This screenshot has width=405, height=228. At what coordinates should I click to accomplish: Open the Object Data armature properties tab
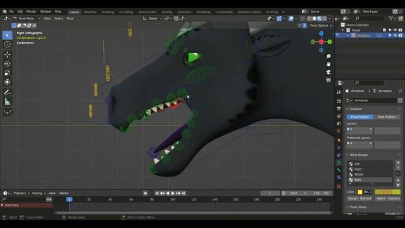pos(339,163)
